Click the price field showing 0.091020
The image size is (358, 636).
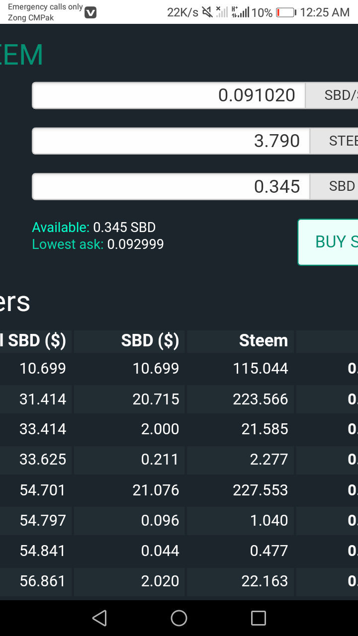tap(169, 95)
